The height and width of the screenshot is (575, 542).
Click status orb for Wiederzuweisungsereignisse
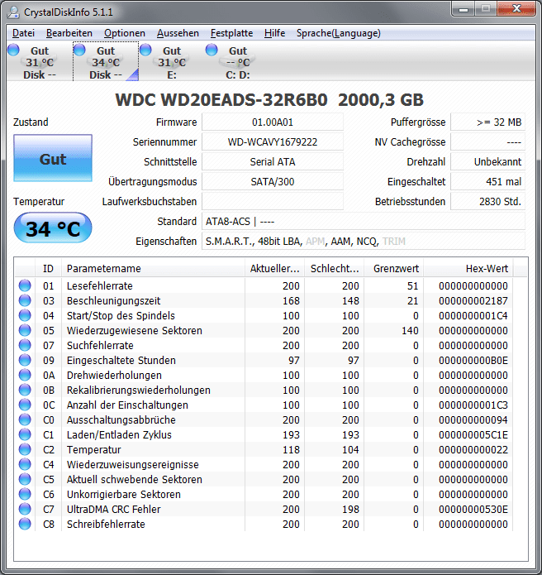25,464
